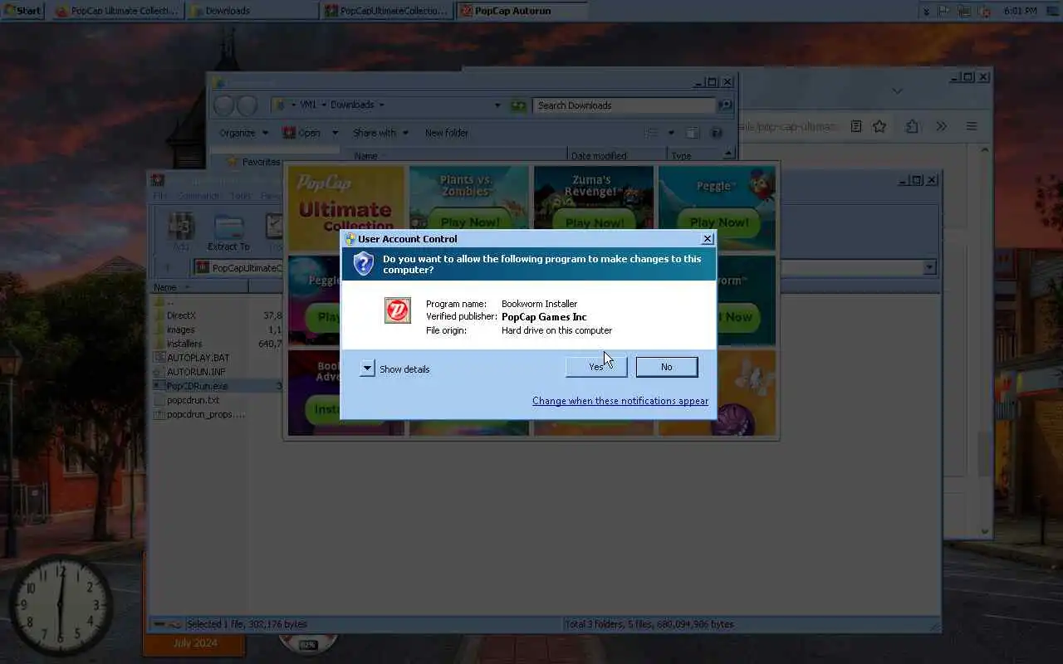This screenshot has width=1063, height=664.
Task: Click the desktop analog clock gadget
Action: (x=60, y=607)
